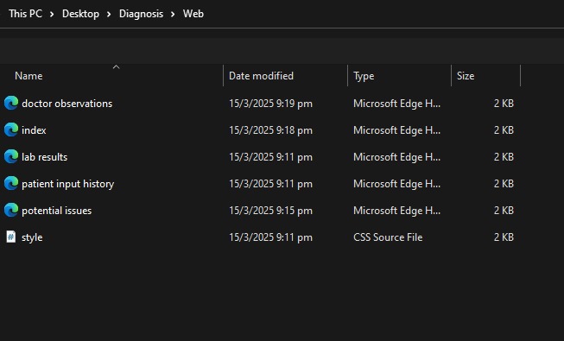The width and height of the screenshot is (564, 341).
Task: Click the Edge icon beside doctor observations
Action: (11, 104)
